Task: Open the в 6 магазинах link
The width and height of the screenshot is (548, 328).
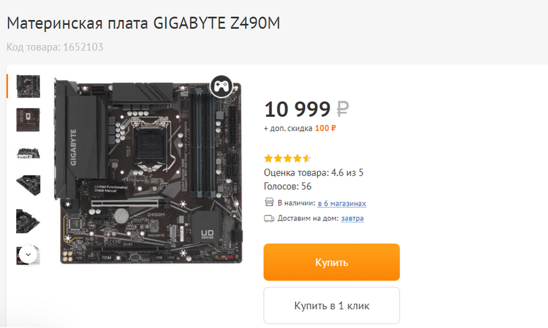Action: coord(342,203)
